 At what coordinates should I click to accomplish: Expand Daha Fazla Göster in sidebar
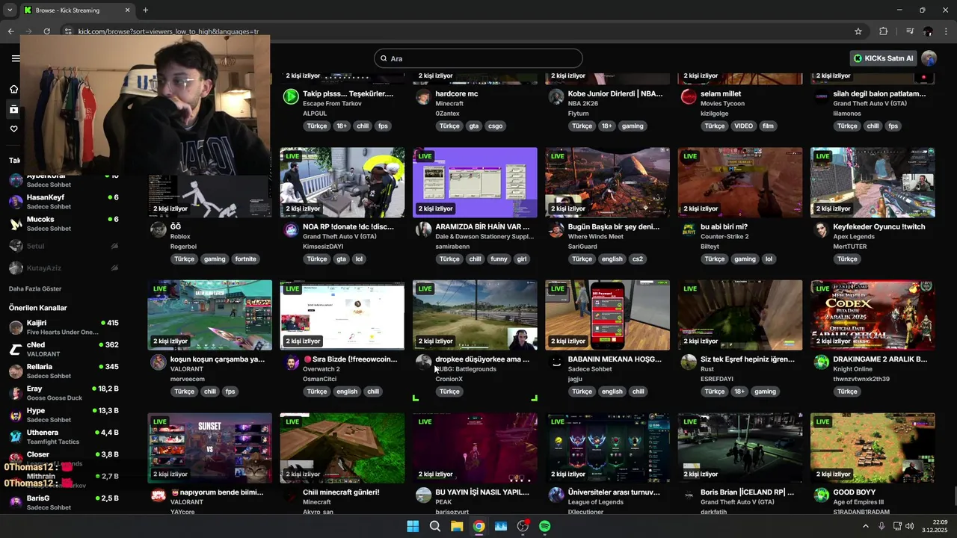[35, 288]
